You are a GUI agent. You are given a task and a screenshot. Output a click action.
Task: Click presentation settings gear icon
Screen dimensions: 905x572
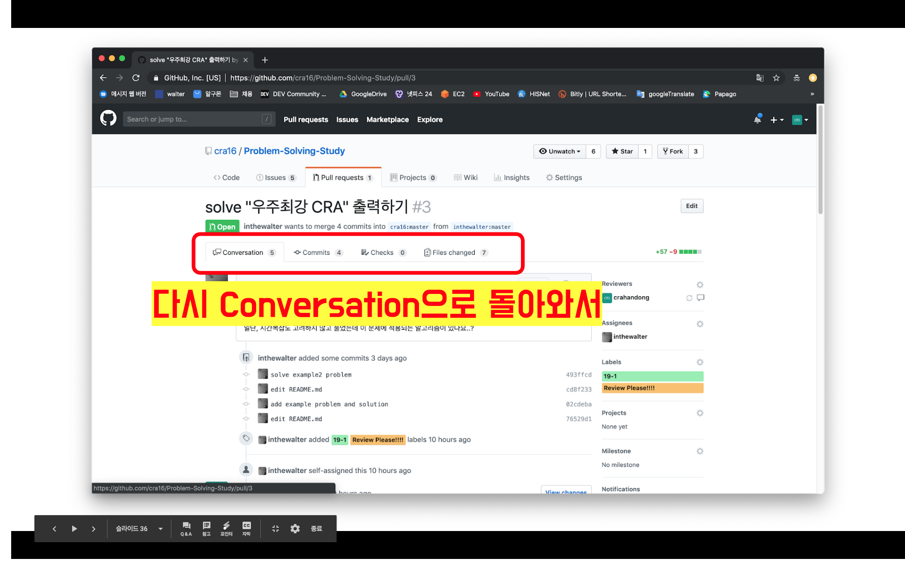pyautogui.click(x=295, y=529)
